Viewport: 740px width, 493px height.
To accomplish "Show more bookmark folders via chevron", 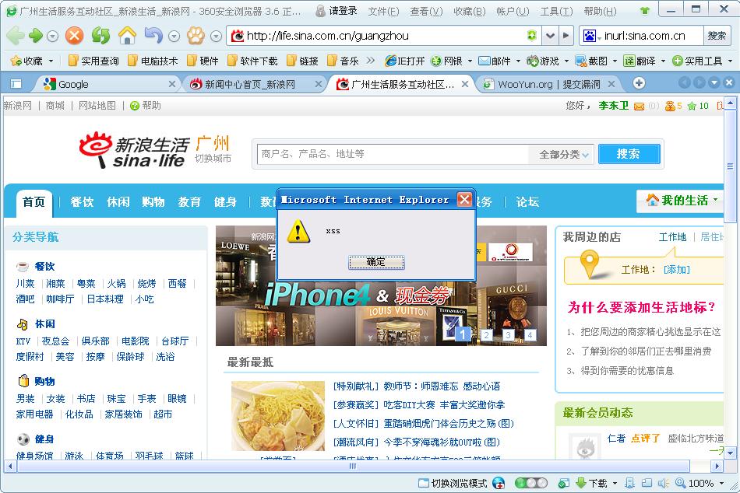I will tap(371, 61).
